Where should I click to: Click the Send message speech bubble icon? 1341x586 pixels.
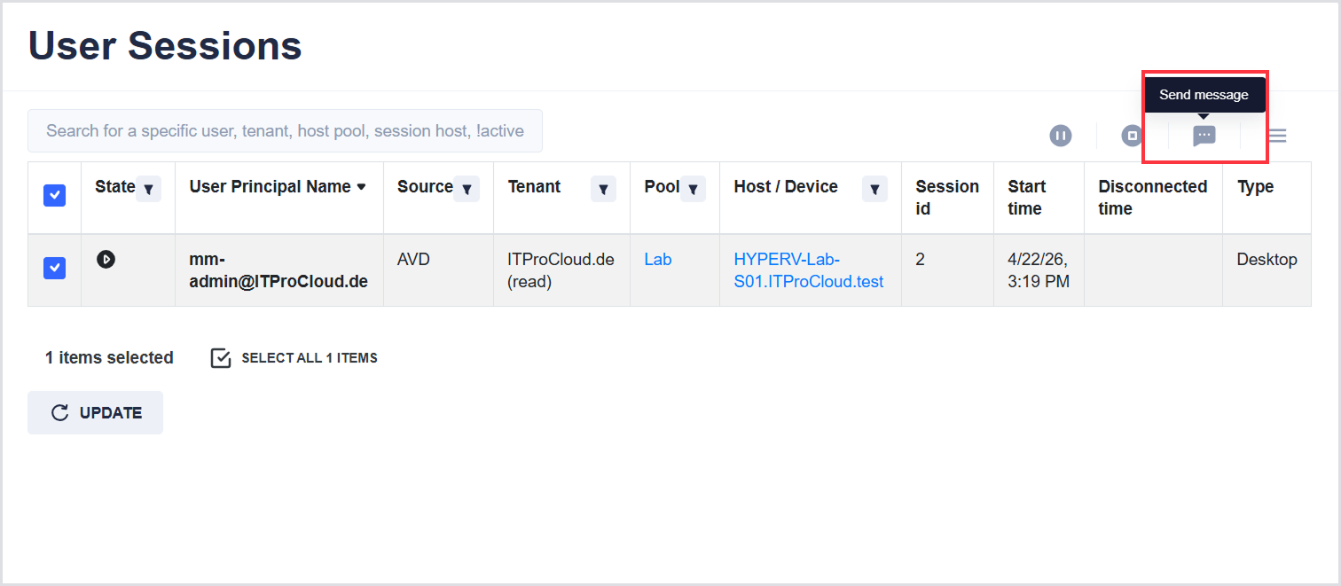pos(1204,136)
